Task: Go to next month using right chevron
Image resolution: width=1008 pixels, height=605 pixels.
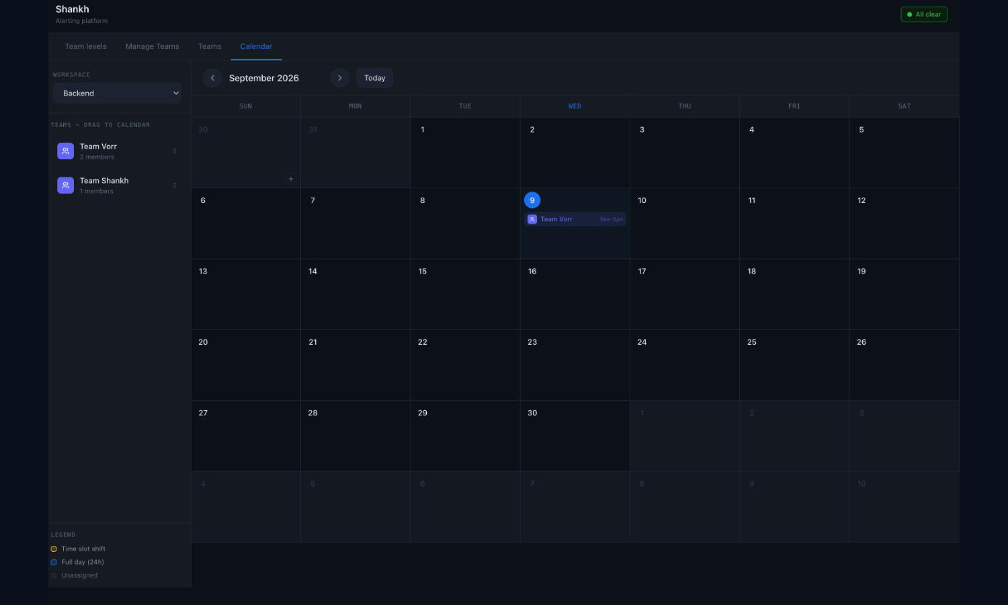Action: 340,78
